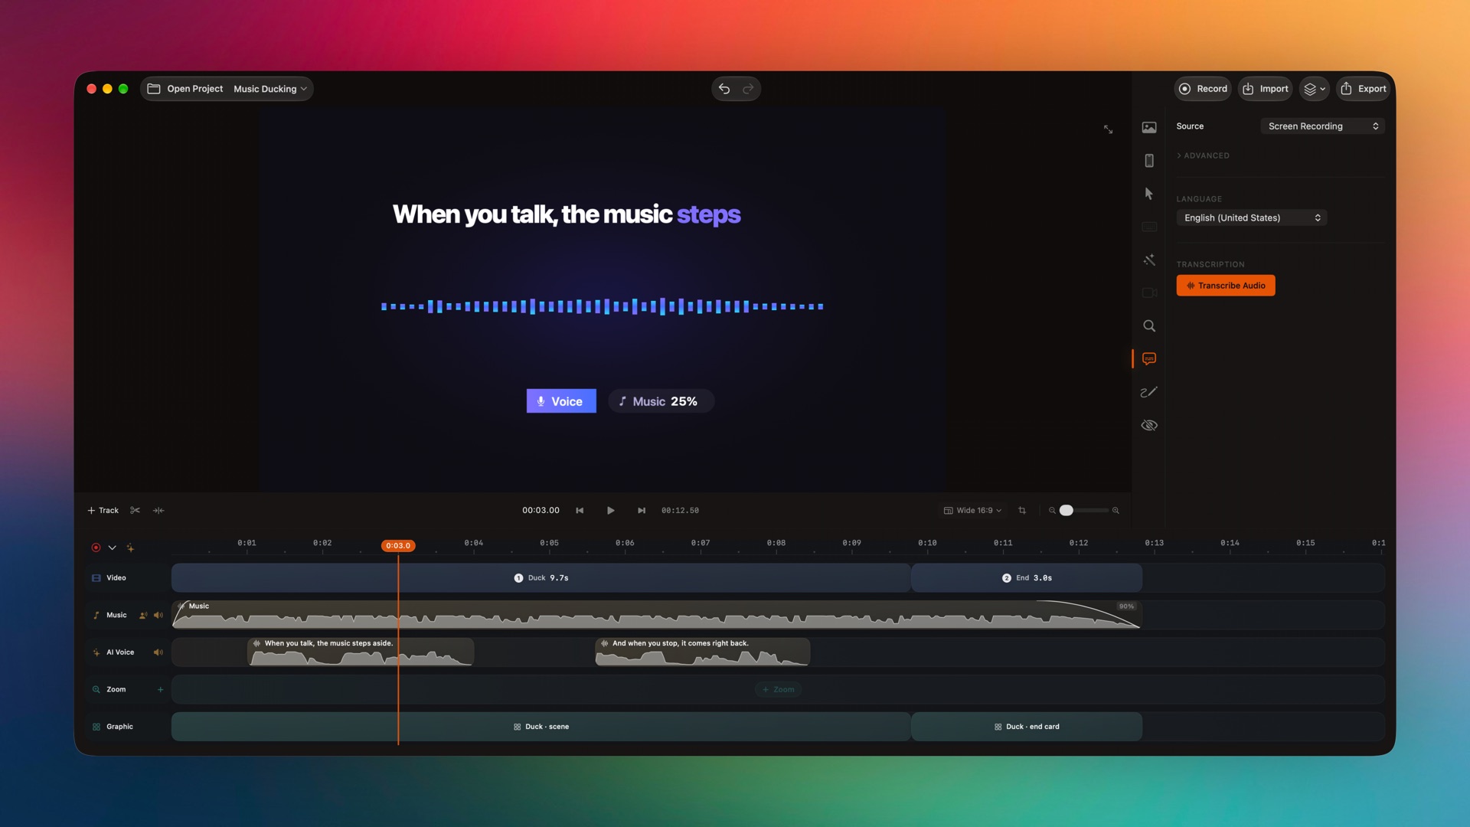Select voice clip 'When you talk, the music steps aside.'
The width and height of the screenshot is (1470, 827).
(x=361, y=652)
